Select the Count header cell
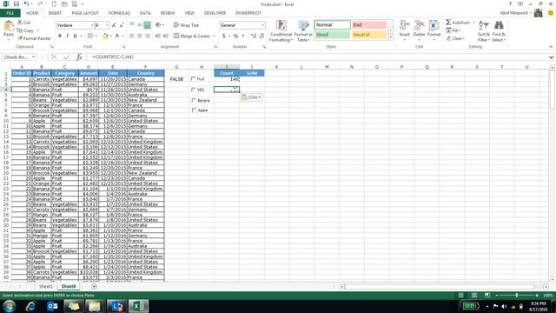 (227, 73)
